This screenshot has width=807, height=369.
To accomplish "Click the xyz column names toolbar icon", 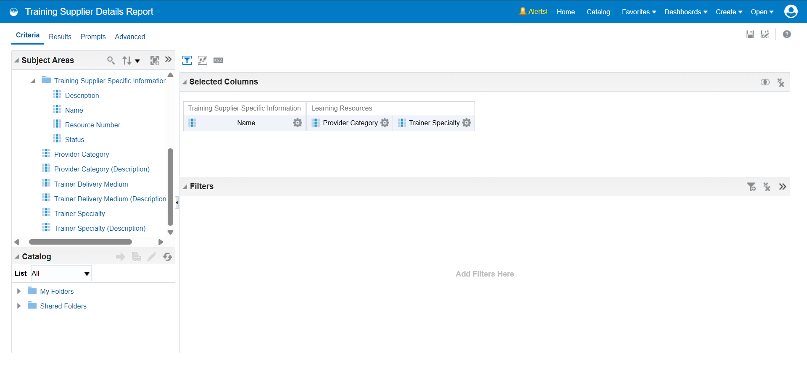I will 218,61.
